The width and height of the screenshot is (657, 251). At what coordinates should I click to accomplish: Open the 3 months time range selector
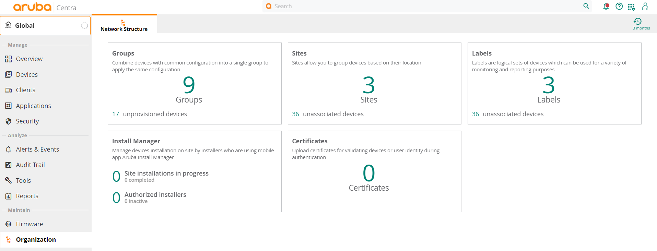tap(641, 24)
